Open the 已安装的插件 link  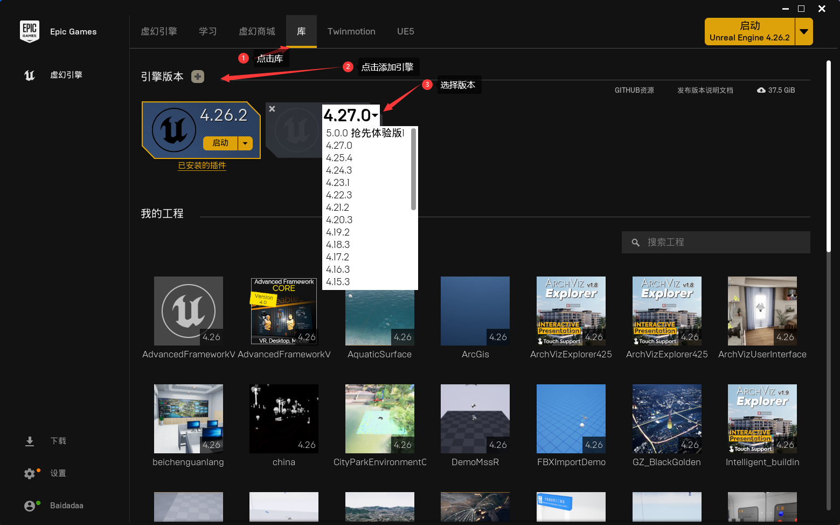coord(202,165)
